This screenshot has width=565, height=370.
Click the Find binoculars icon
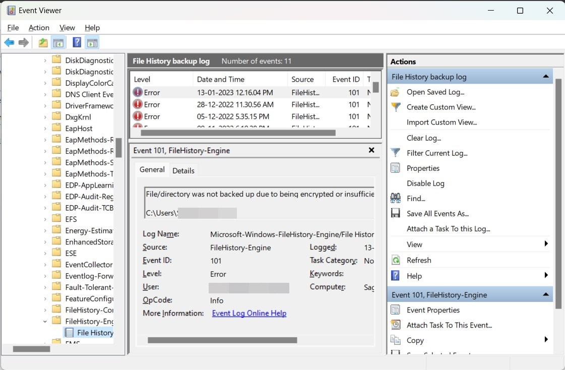pyautogui.click(x=395, y=198)
